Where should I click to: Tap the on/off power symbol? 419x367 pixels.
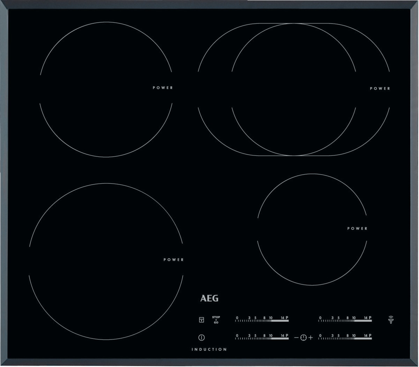[201, 338]
